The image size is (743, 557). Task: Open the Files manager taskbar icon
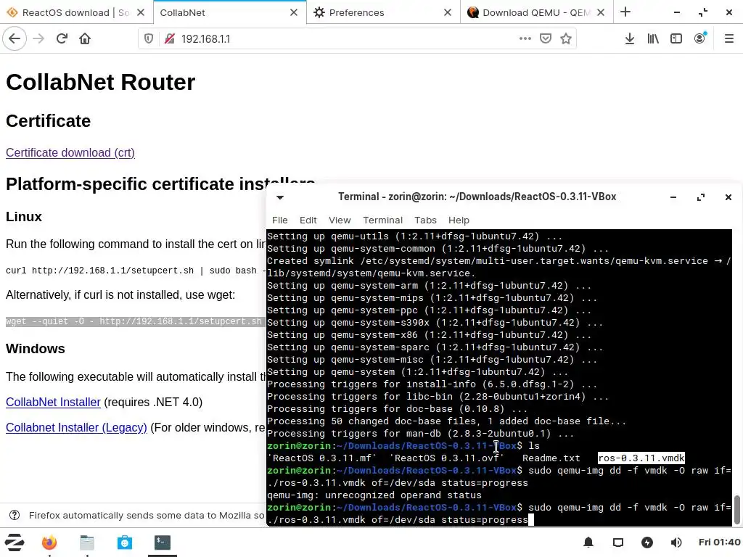(x=87, y=542)
